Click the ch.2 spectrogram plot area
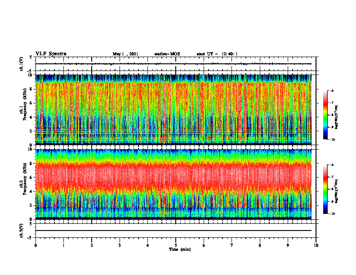The image size is (356, 275). 174,184
